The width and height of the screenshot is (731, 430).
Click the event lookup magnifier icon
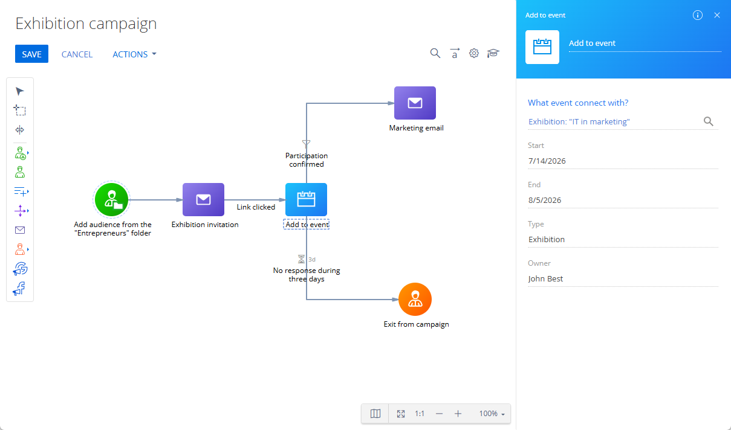coord(709,121)
